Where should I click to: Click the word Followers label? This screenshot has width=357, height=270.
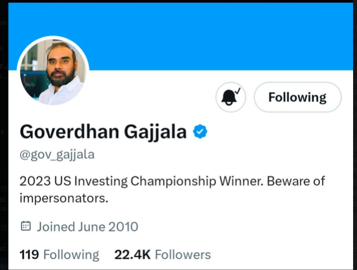[183, 255]
